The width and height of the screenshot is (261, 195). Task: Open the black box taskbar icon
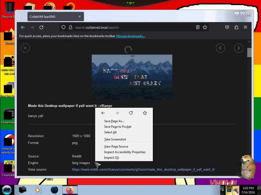[22, 190]
